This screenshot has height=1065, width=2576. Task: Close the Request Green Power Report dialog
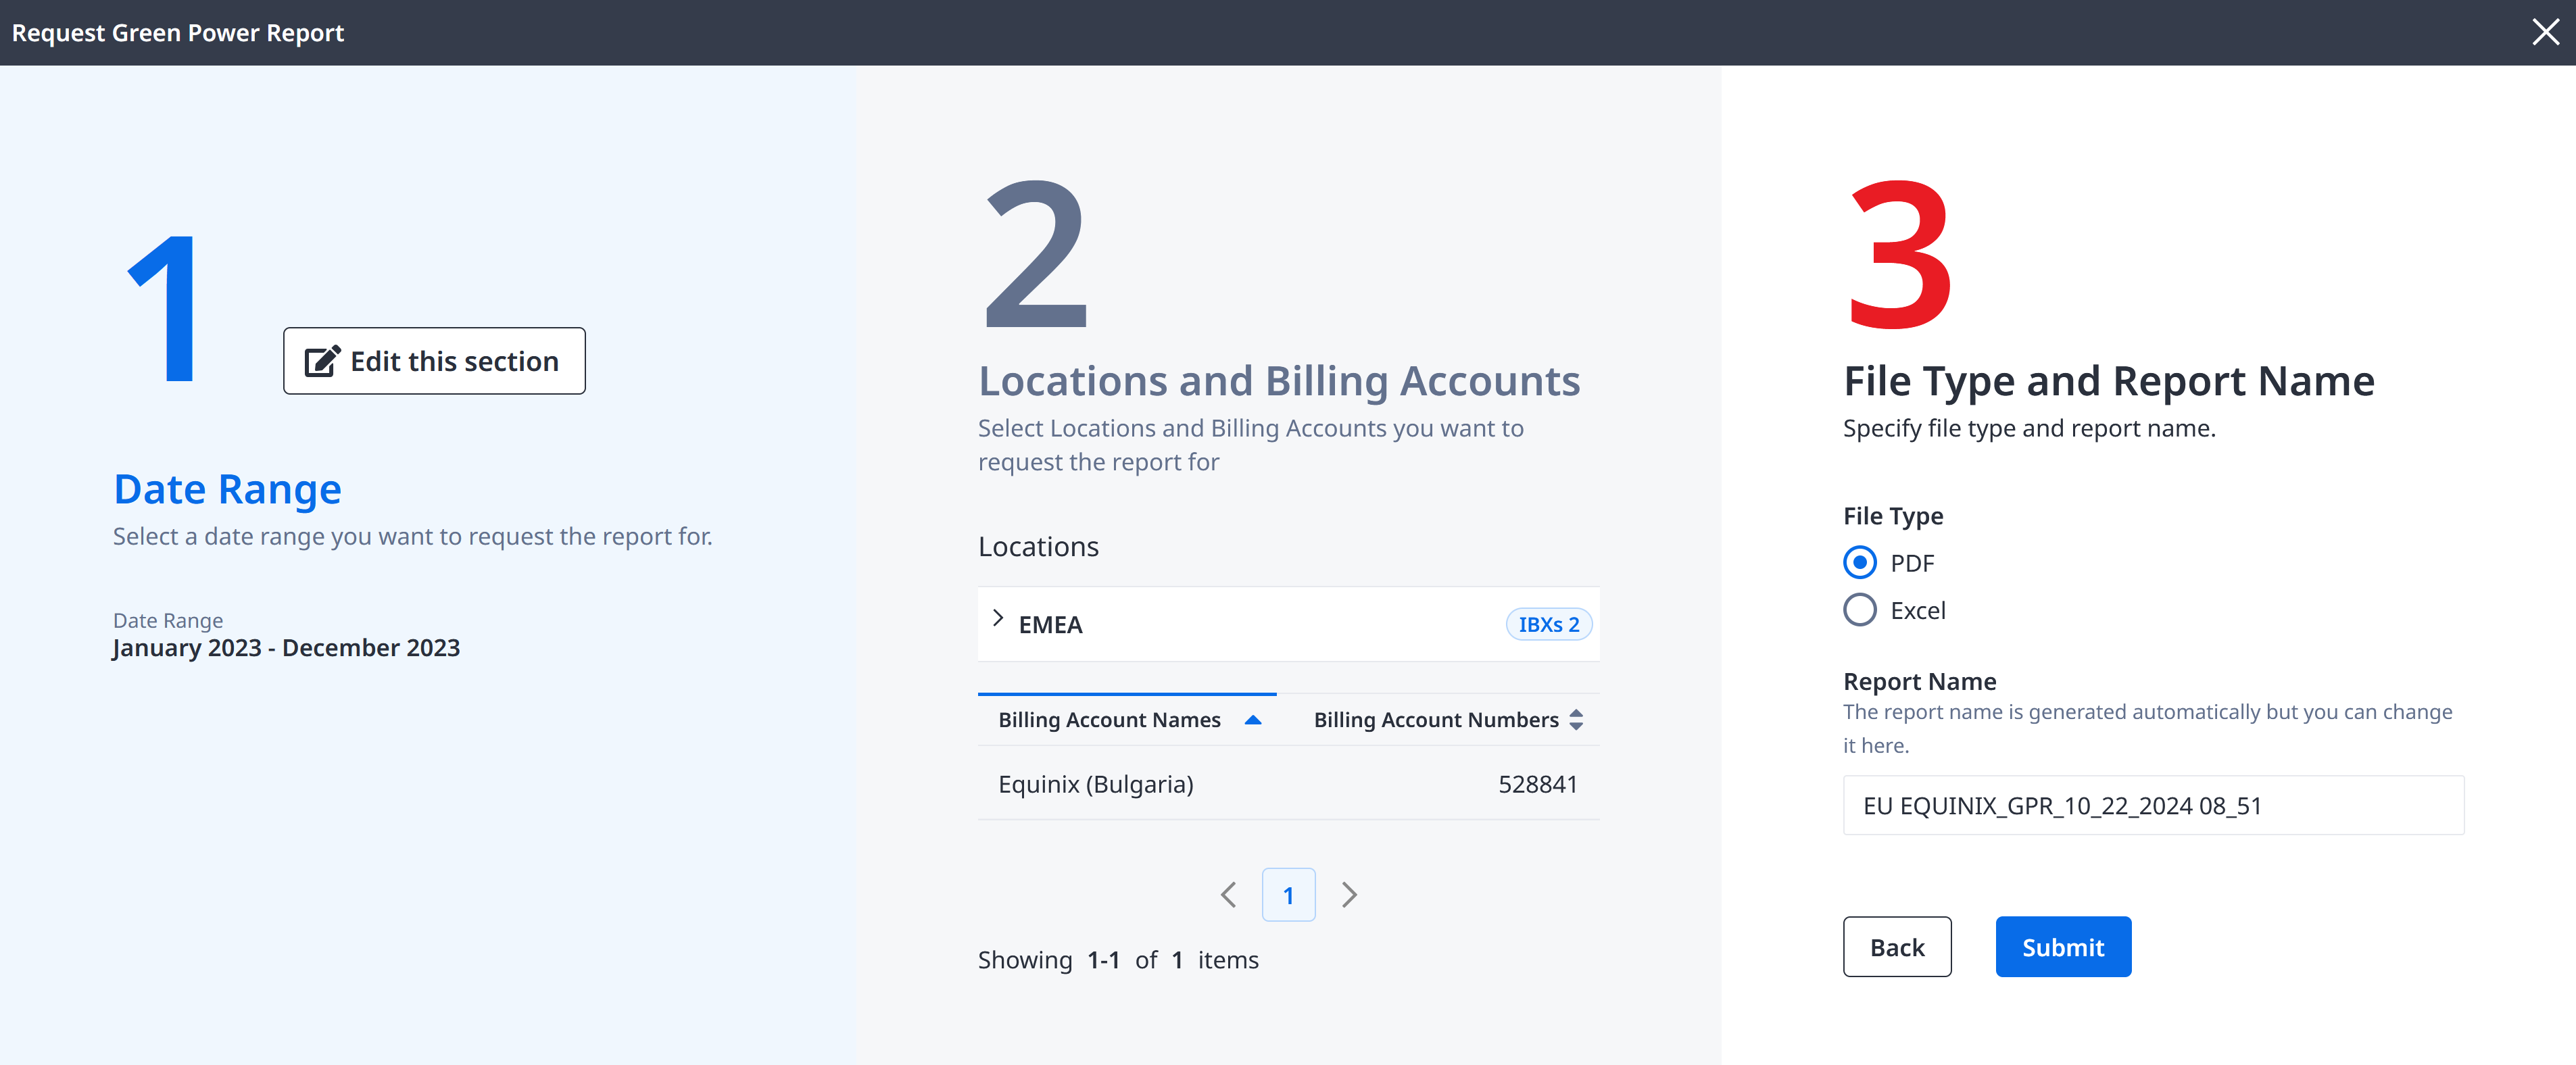pos(2545,32)
